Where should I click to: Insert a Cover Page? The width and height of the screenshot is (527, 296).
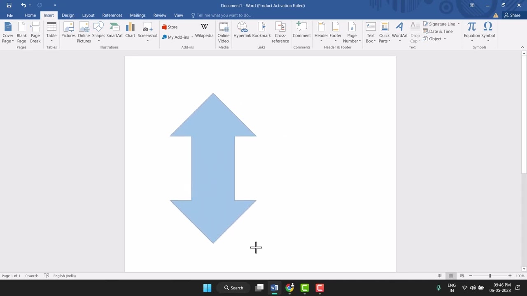tap(8, 33)
